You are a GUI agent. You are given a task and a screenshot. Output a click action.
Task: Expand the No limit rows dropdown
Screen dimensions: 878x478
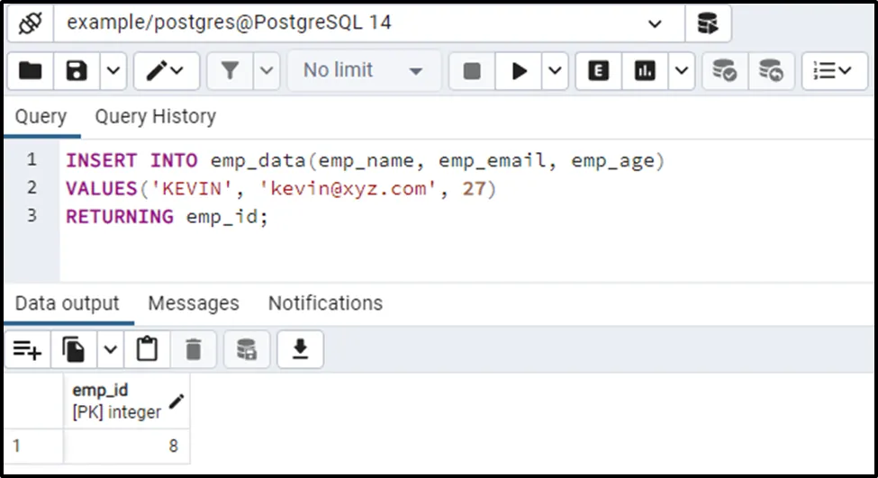[x=364, y=71]
